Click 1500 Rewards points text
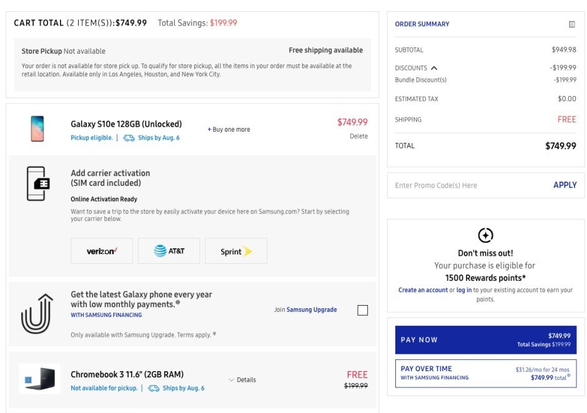The image size is (587, 413). (486, 278)
